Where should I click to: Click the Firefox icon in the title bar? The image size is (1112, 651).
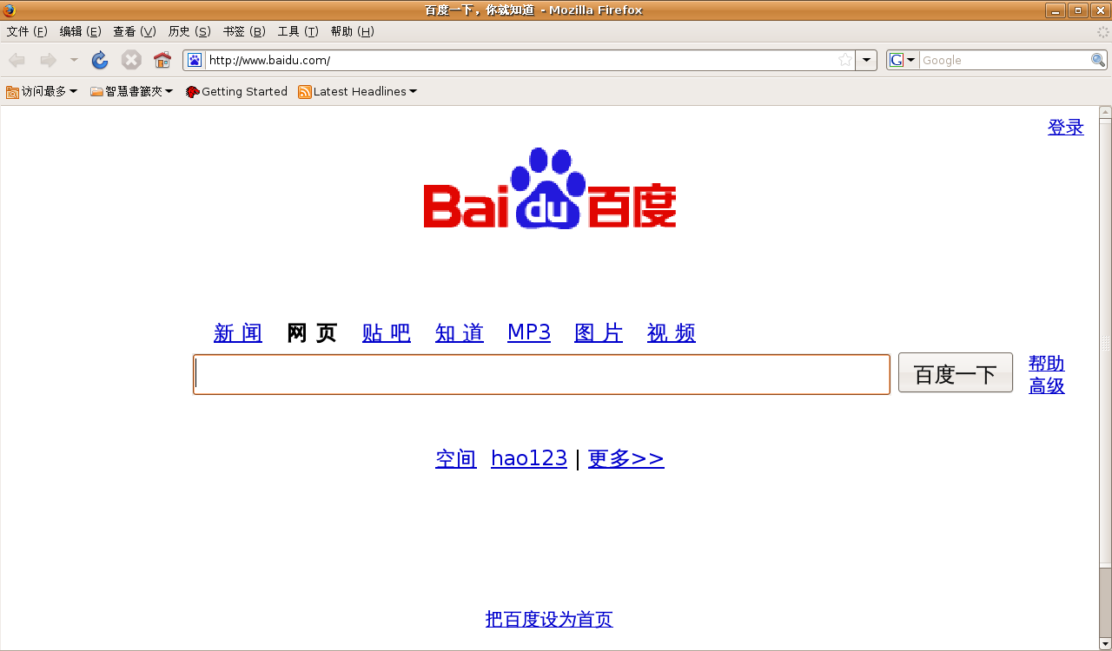tap(10, 10)
